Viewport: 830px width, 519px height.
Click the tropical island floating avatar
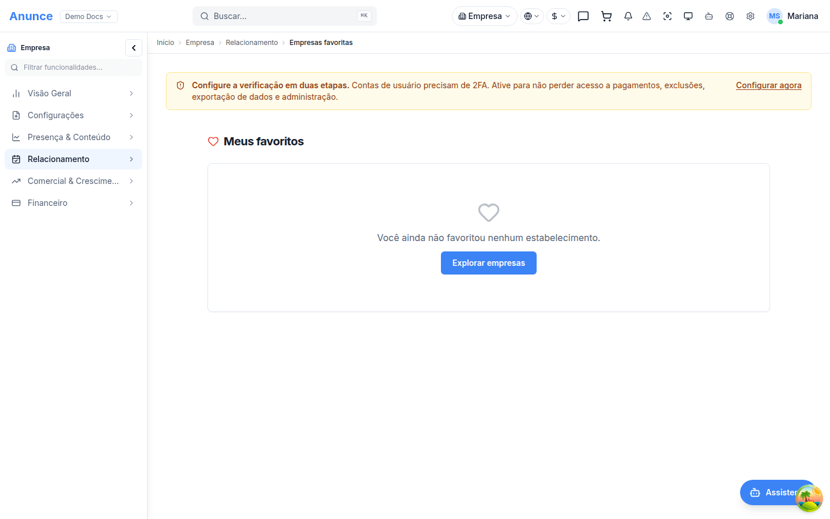809,499
